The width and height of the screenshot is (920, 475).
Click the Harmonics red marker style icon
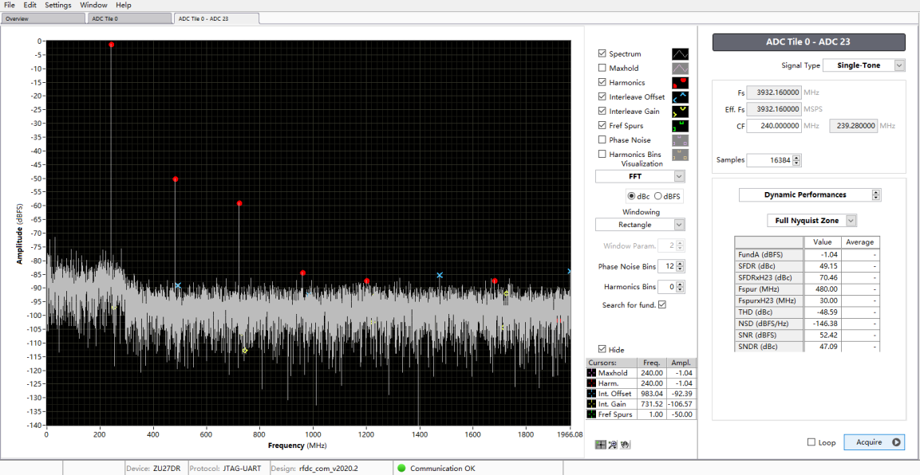coord(679,83)
